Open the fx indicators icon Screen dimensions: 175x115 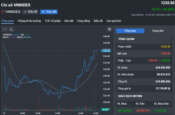point(11,29)
